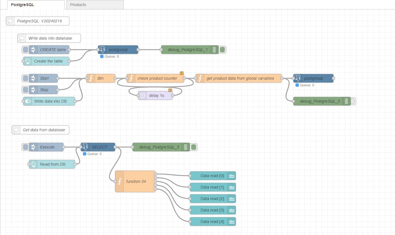The height and width of the screenshot is (235, 395).
Task: Disable the debug_PostgreSQL_1 output toggle
Action: (x=222, y=50)
